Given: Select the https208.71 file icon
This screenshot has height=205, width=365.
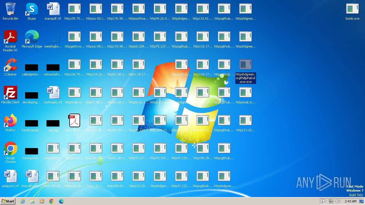Looking at the screenshot, I should tap(160, 123).
